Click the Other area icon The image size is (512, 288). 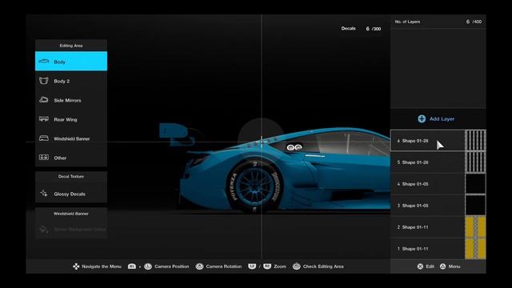point(44,158)
